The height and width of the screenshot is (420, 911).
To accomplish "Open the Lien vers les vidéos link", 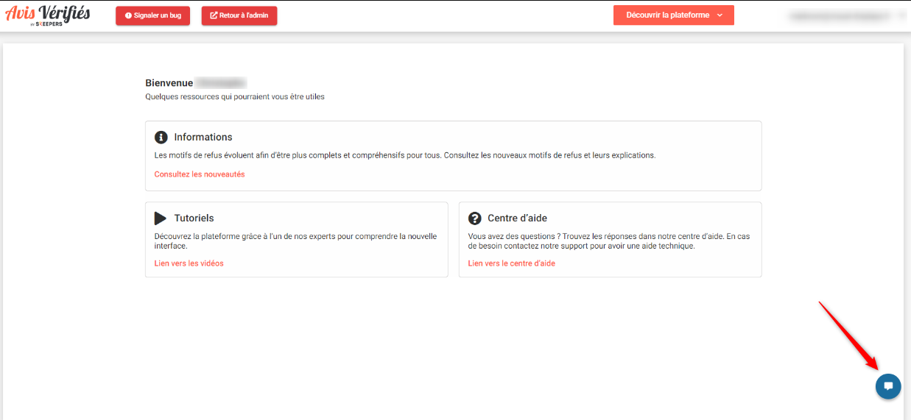I will coord(189,263).
